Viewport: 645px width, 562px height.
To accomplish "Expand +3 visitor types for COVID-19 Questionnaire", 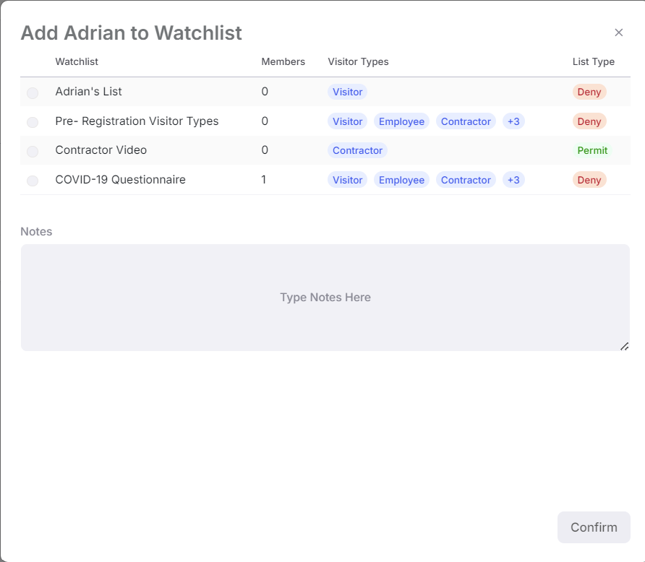I will 513,180.
